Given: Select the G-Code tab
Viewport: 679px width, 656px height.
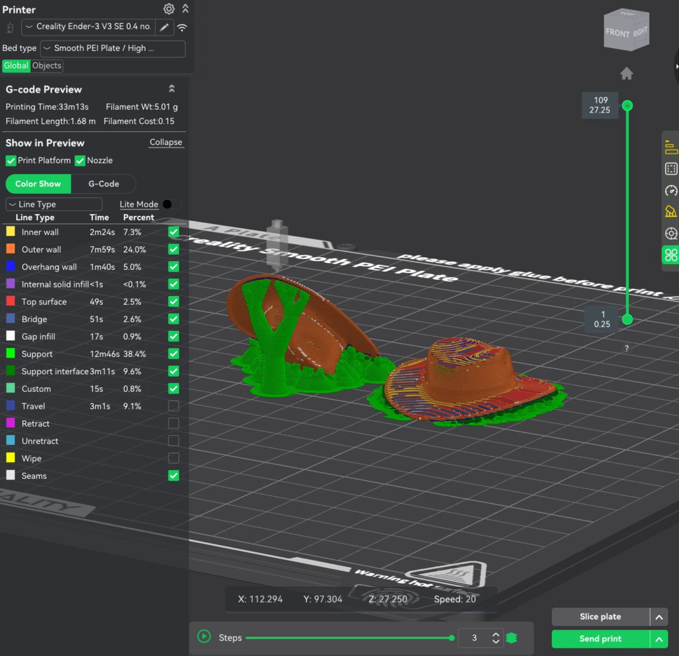Looking at the screenshot, I should (x=103, y=184).
